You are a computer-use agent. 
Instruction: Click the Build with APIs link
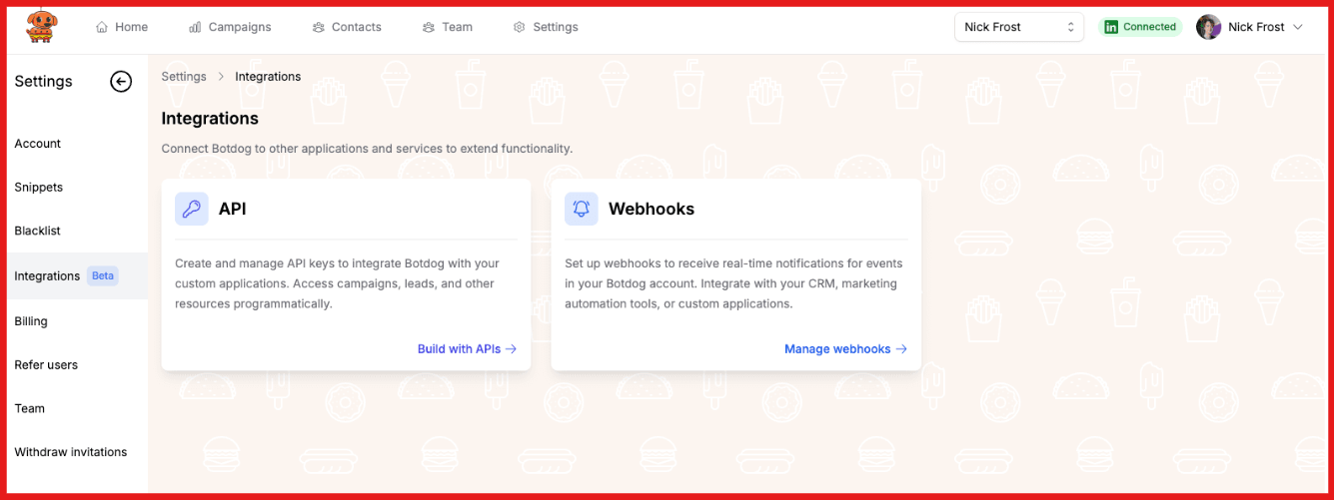tap(467, 349)
